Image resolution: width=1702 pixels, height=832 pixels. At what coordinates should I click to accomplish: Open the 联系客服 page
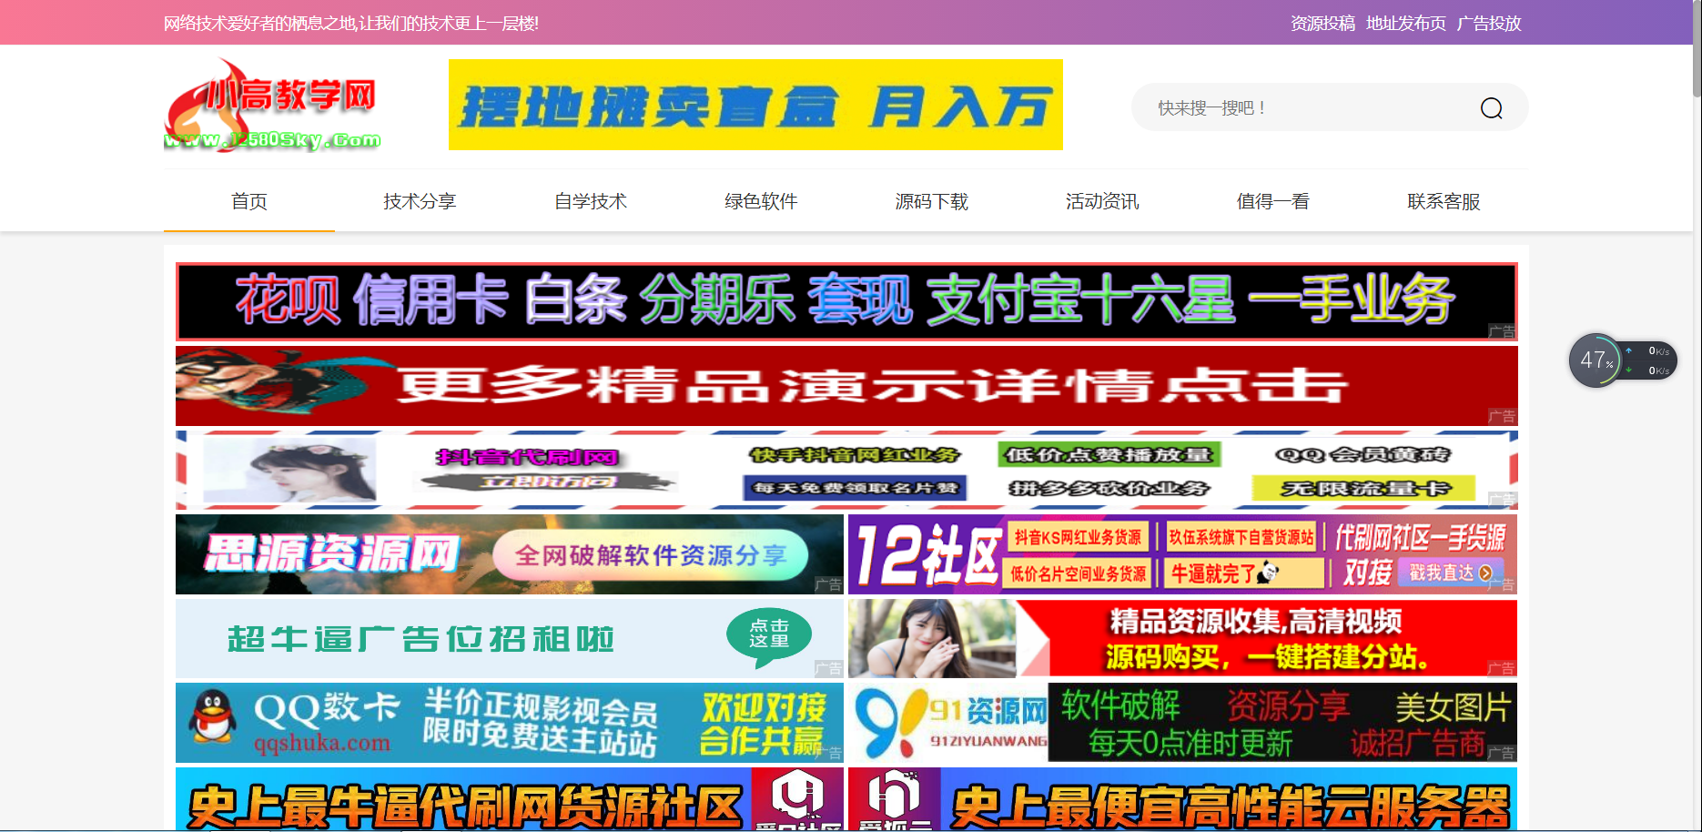[x=1443, y=202]
